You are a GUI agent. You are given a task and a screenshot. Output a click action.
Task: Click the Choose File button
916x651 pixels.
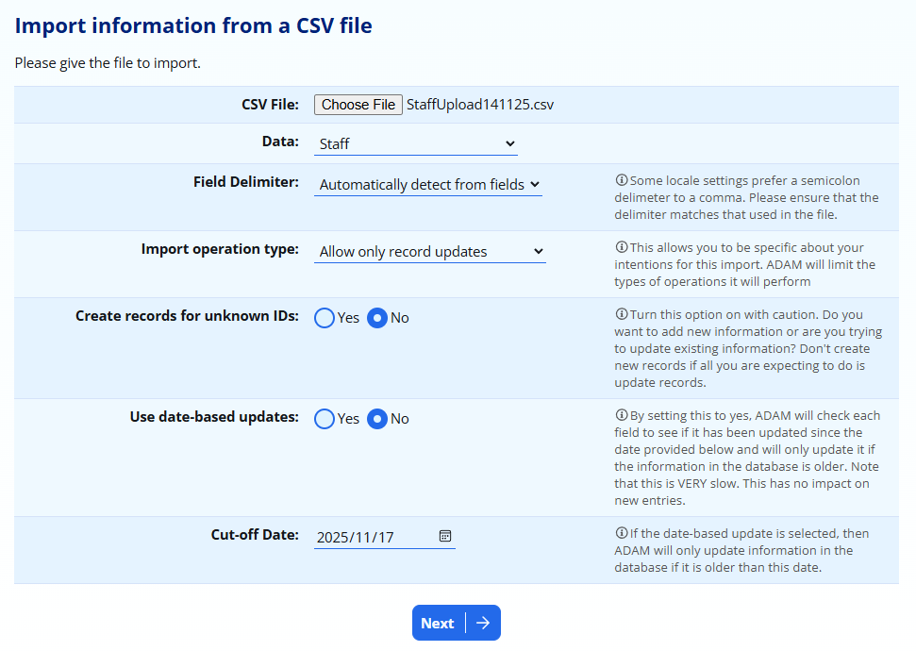tap(358, 105)
